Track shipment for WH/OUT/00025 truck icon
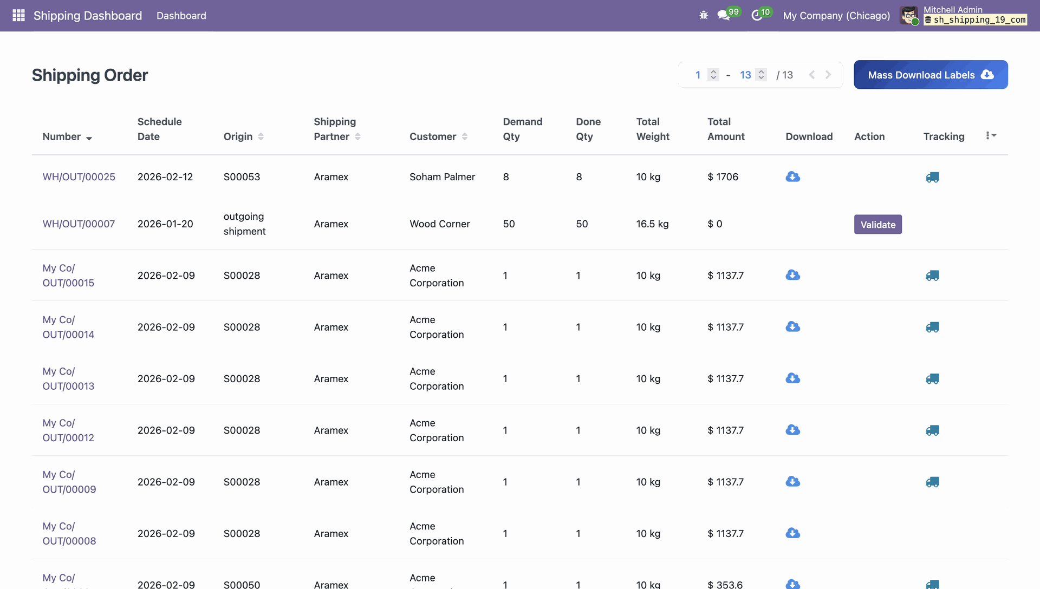 pos(932,177)
